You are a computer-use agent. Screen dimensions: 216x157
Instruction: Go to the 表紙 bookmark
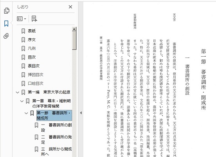click(32, 31)
